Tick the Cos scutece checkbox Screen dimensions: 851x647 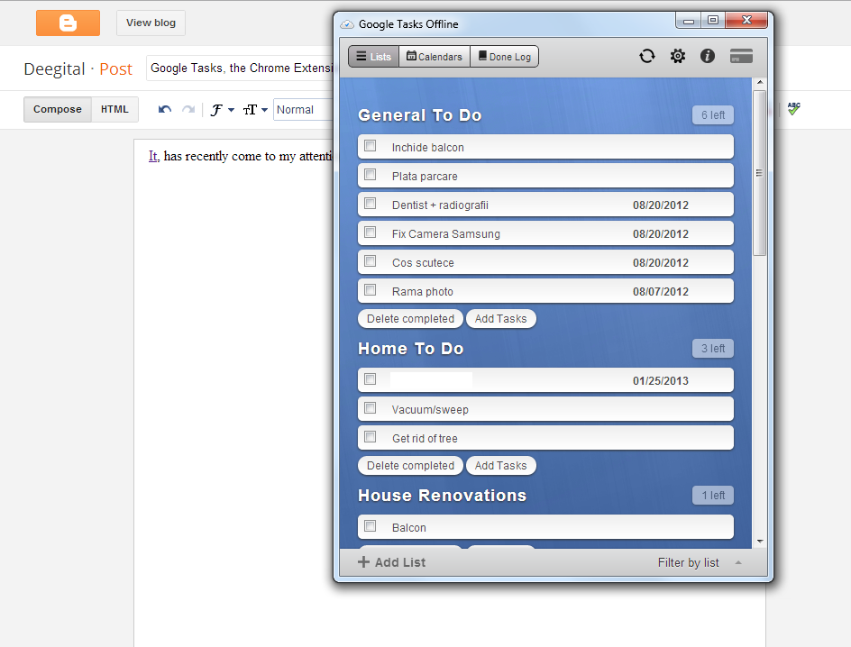pyautogui.click(x=371, y=260)
